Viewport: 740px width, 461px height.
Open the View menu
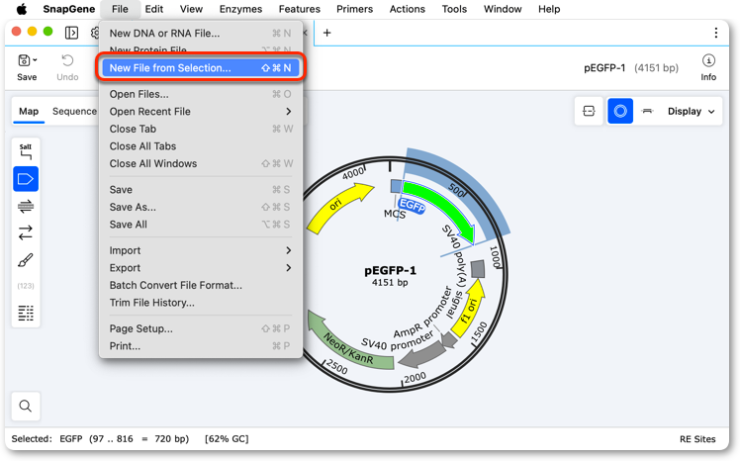click(191, 9)
